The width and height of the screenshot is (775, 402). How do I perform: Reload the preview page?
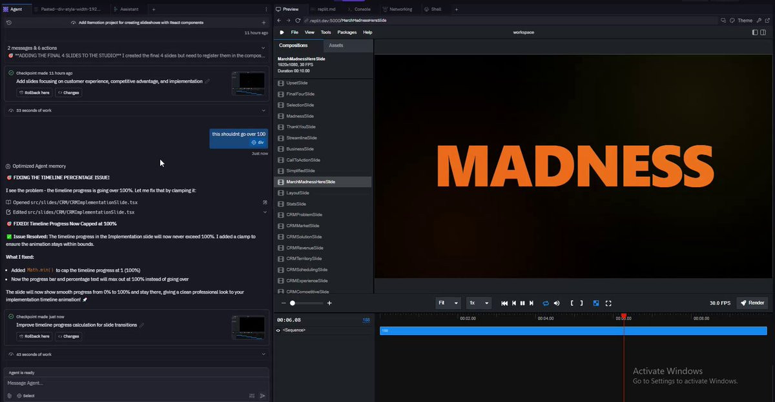coord(298,21)
